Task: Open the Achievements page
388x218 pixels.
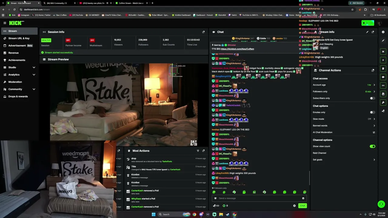Action: 19,60
